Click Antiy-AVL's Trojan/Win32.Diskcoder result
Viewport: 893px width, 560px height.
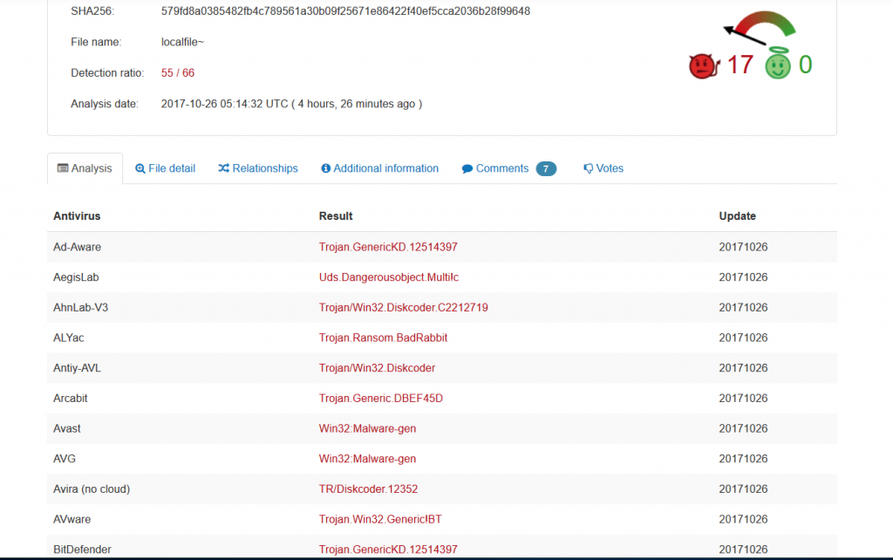coord(377,367)
